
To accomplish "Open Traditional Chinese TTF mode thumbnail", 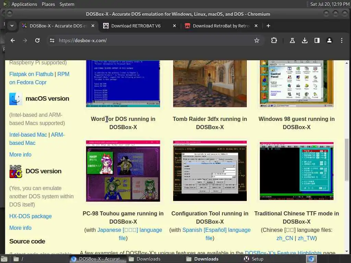I will 296,171.
